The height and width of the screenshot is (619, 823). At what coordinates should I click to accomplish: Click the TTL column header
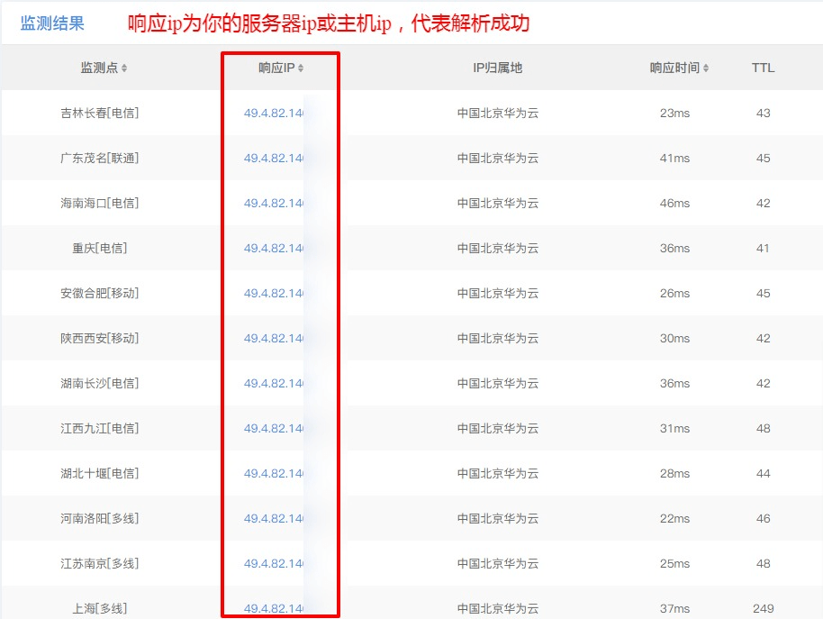[763, 68]
